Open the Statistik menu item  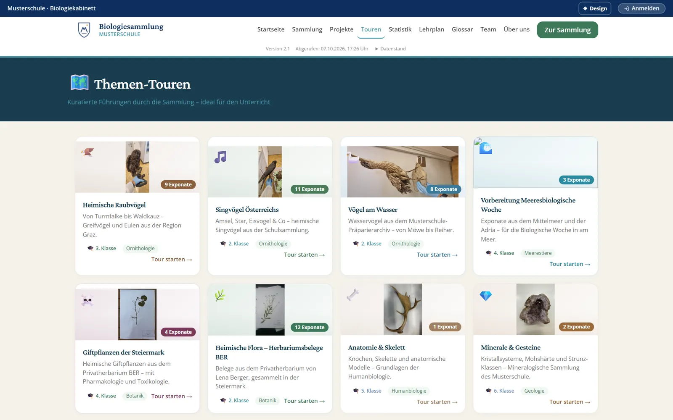(400, 29)
